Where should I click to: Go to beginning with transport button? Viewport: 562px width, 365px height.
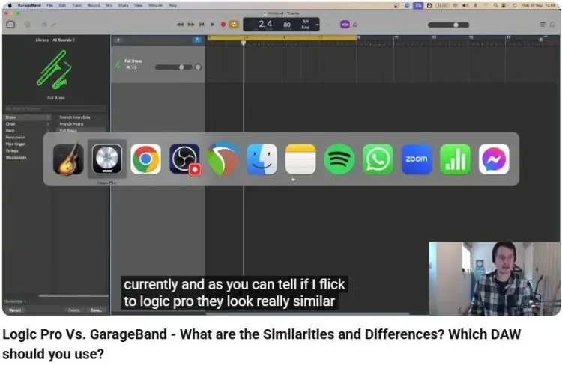pyautogui.click(x=202, y=25)
